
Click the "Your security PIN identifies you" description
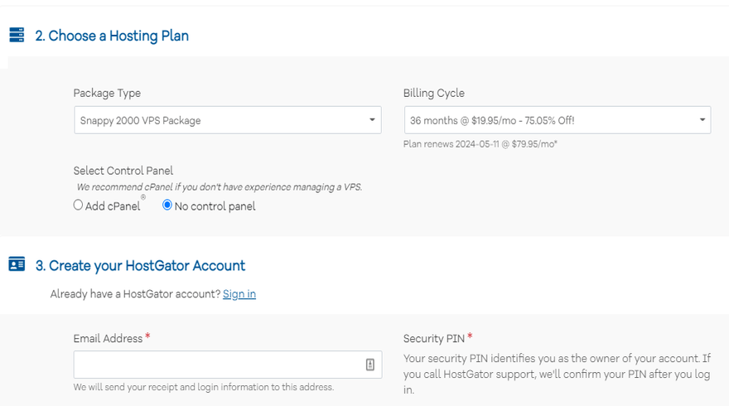[557, 374]
